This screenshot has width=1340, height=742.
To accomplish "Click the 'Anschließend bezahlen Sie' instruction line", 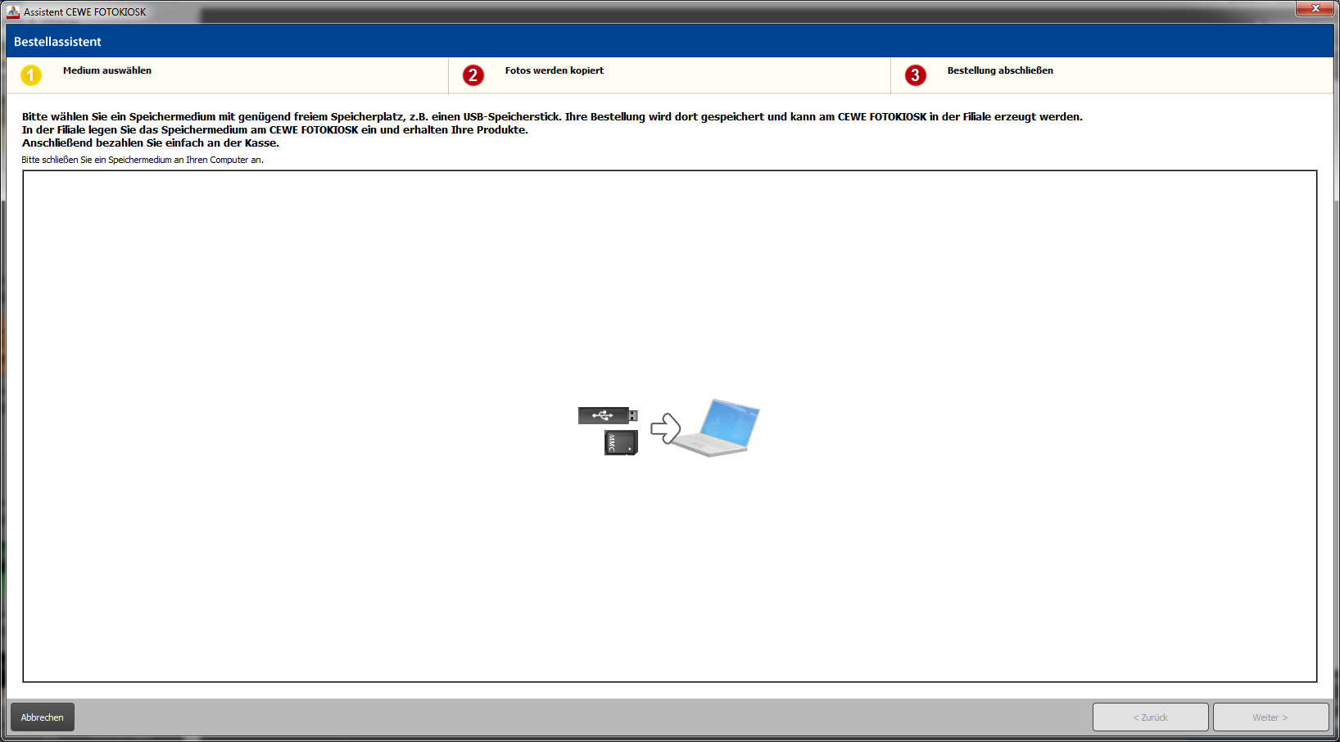I will tap(151, 143).
